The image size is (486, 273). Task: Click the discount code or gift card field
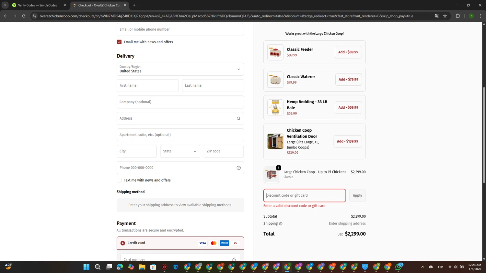coord(305,195)
